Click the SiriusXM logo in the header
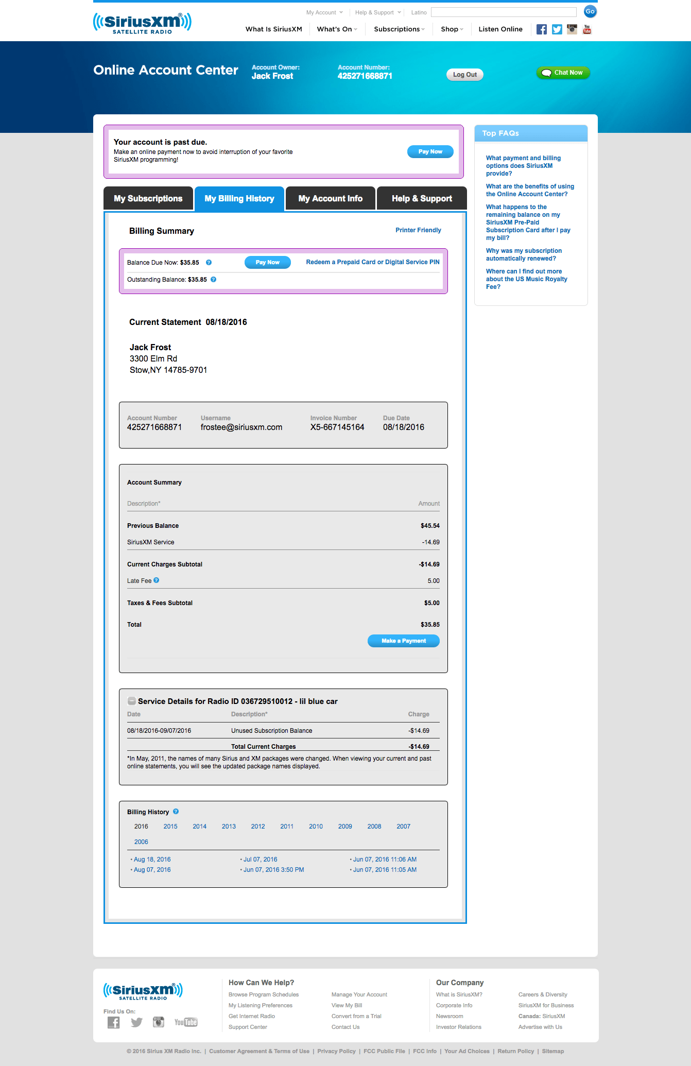Image resolution: width=691 pixels, height=1066 pixels. pos(142,23)
